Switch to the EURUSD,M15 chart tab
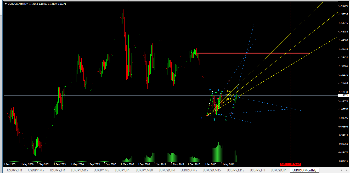 tap(212, 170)
